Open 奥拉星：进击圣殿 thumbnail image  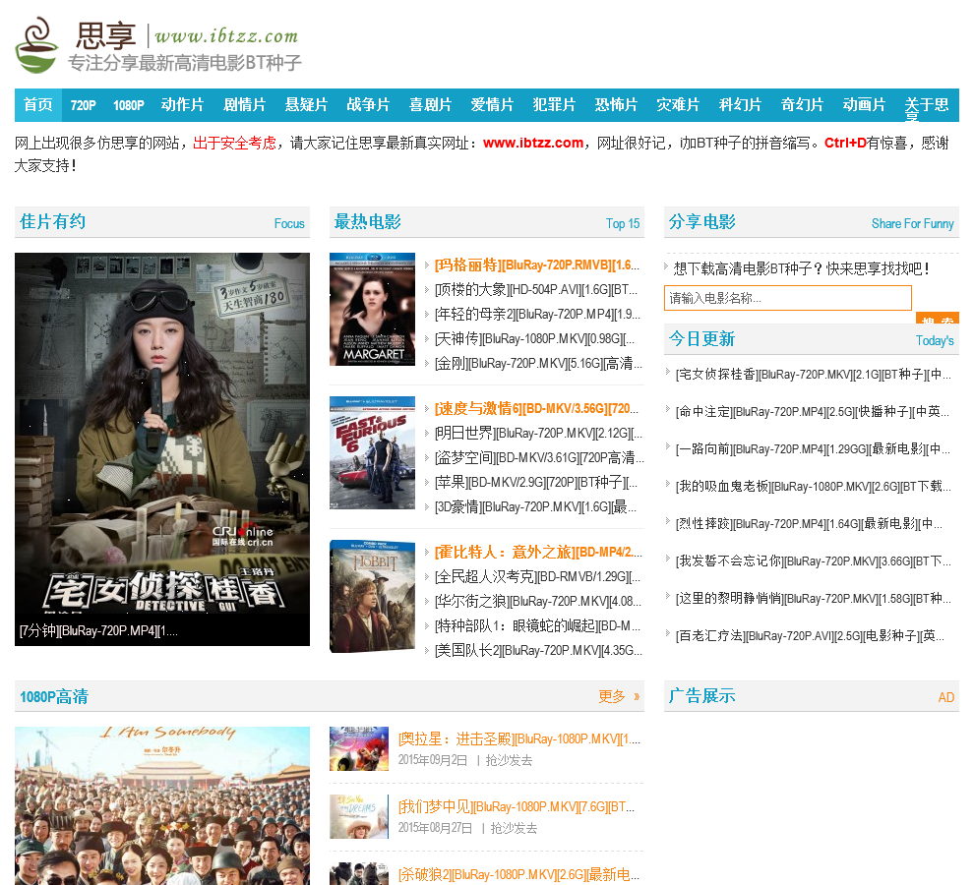point(359,749)
